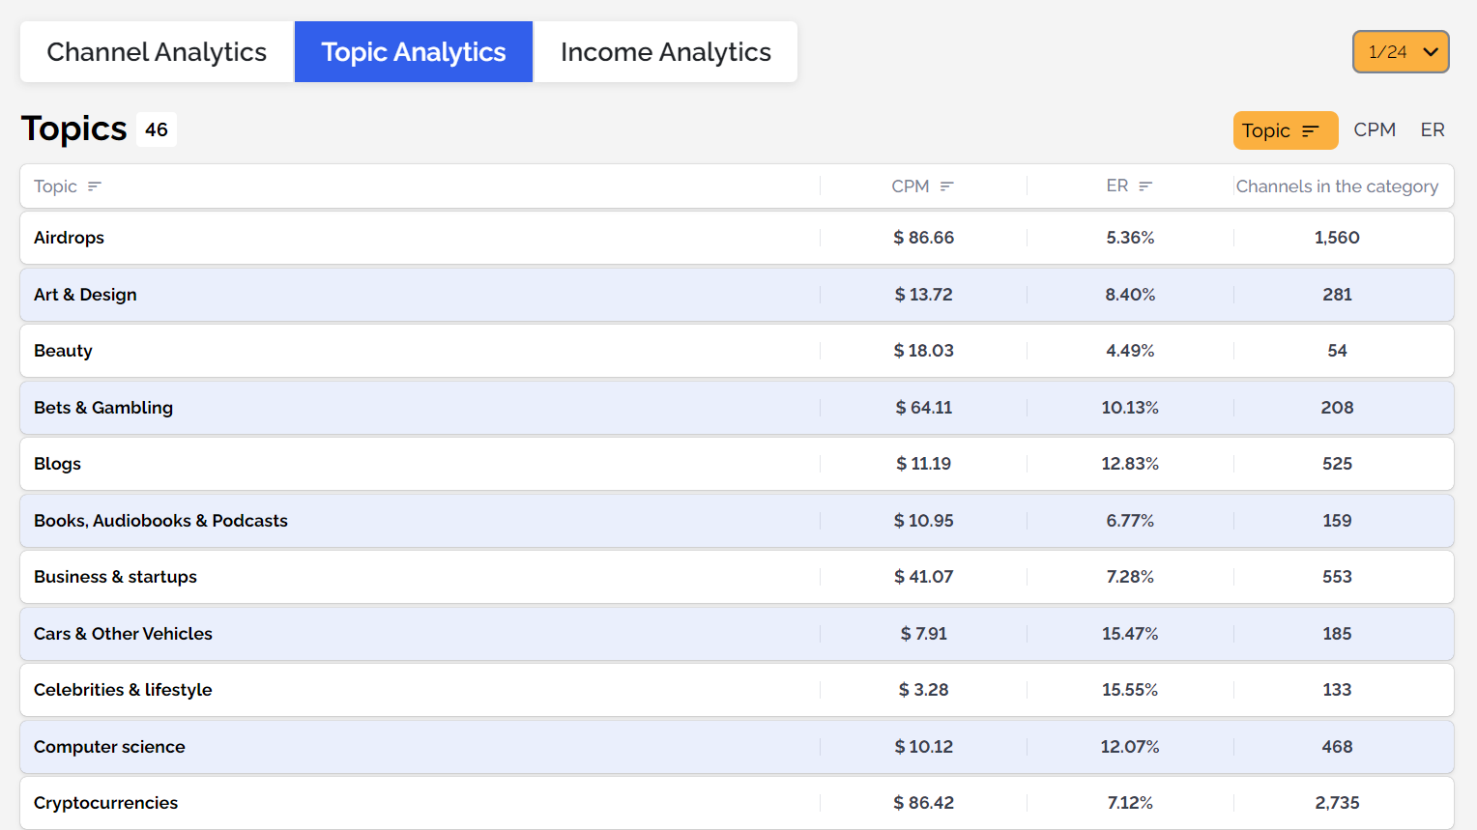1477x830 pixels.
Task: Click the $ 18.03 CPM value
Action: coord(923,351)
